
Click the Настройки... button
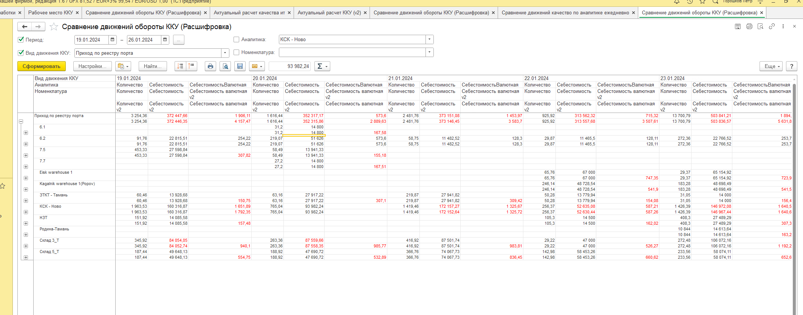pyautogui.click(x=93, y=66)
